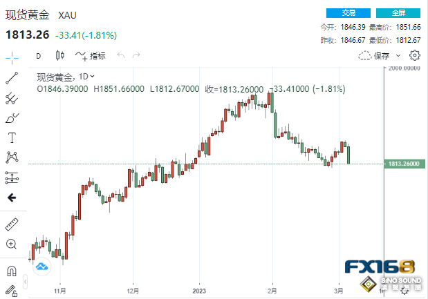Click the undo arrow in toolbar
The image size is (428, 299).
[x=120, y=55]
